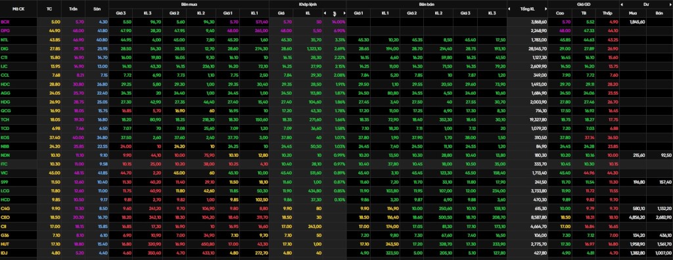Click the left arrow beside the % column
Screen dimensions: 673x260
point(325,13)
